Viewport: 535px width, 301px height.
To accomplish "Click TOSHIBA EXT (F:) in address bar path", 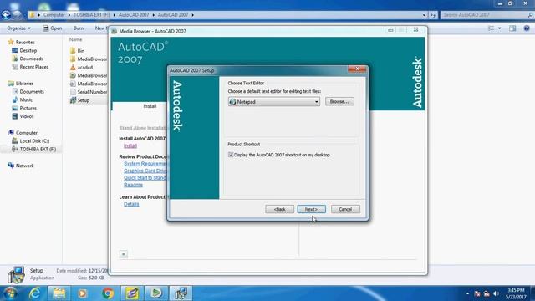I will [91, 15].
